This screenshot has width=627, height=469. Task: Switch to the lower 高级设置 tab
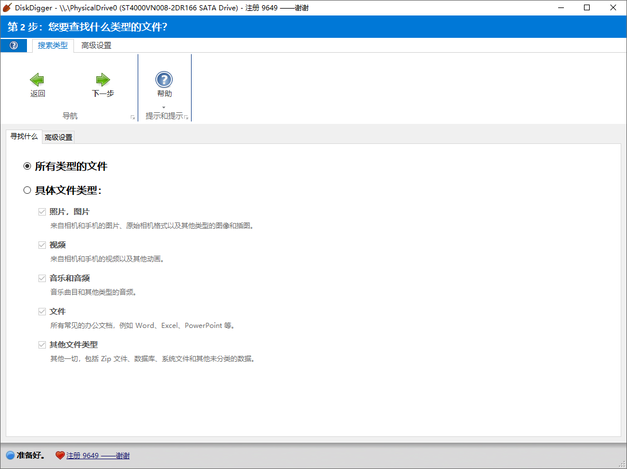pos(57,137)
